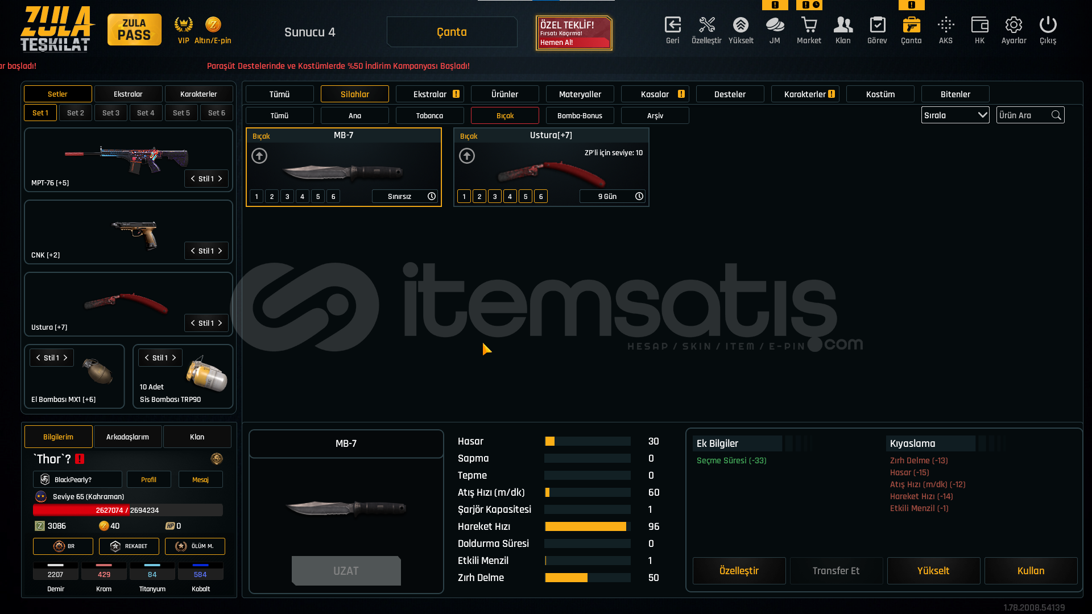
Task: Open Ayarlar settings gear
Action: (1014, 25)
